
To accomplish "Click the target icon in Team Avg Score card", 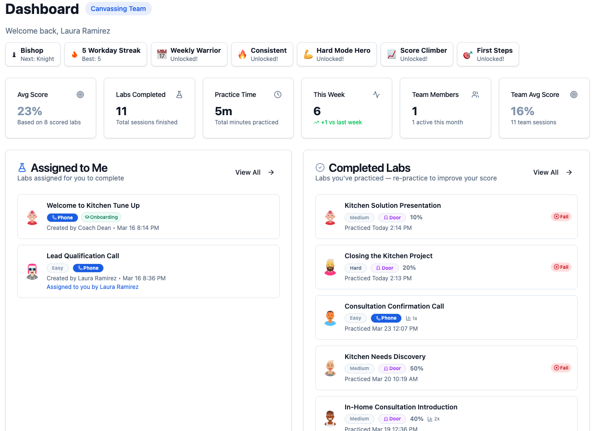I will coord(574,95).
